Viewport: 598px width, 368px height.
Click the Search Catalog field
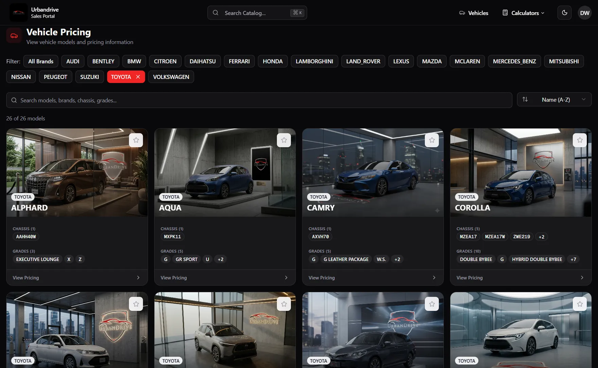(257, 13)
